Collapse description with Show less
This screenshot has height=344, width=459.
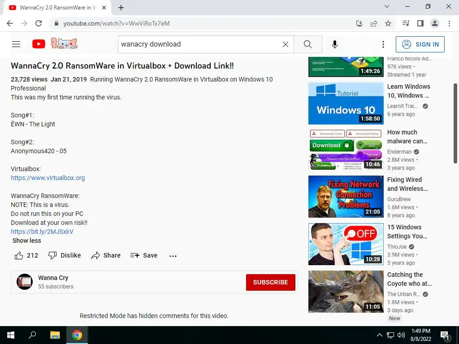click(26, 241)
